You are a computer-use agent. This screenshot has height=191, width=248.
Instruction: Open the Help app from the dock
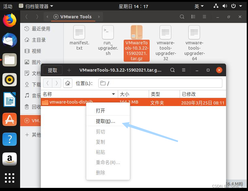point(9,139)
